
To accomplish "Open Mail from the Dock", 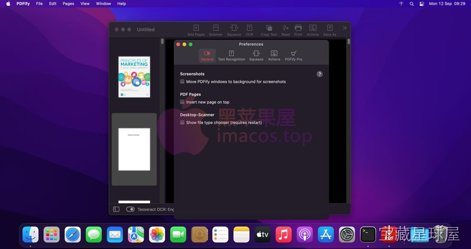I will point(115,234).
